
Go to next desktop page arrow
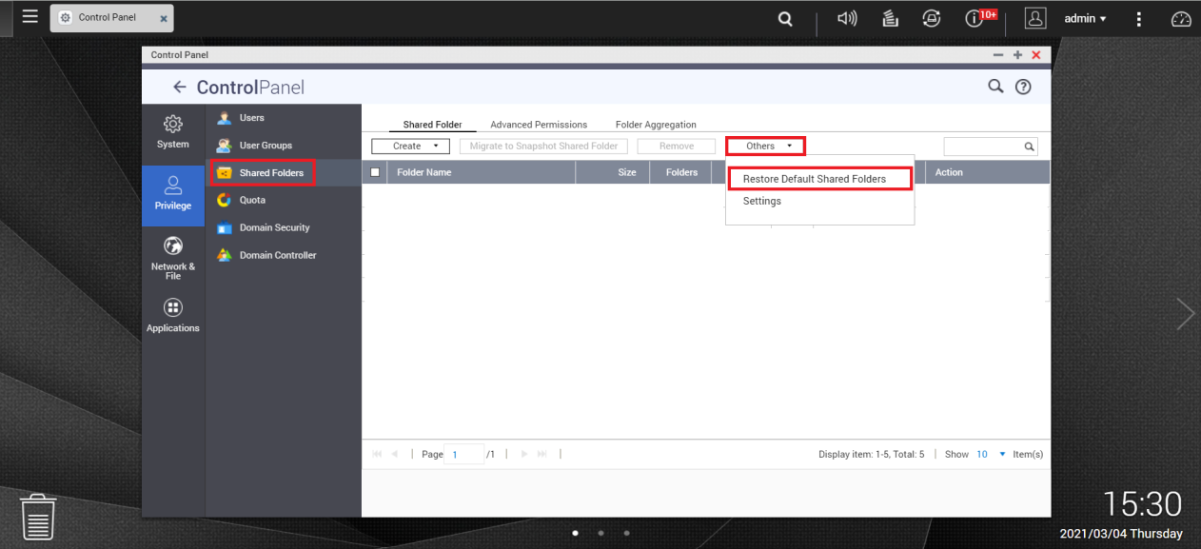coord(1185,314)
